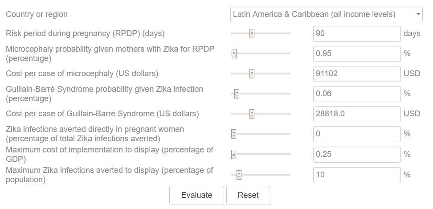Open the Country or region dropdown

click(x=327, y=14)
